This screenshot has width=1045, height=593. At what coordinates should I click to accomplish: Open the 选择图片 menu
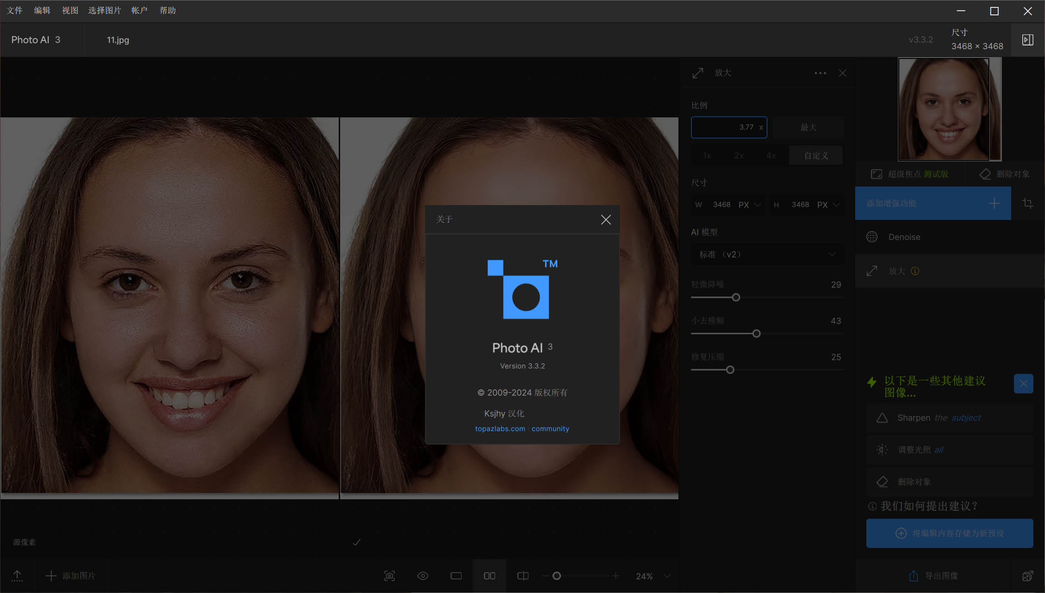[104, 10]
